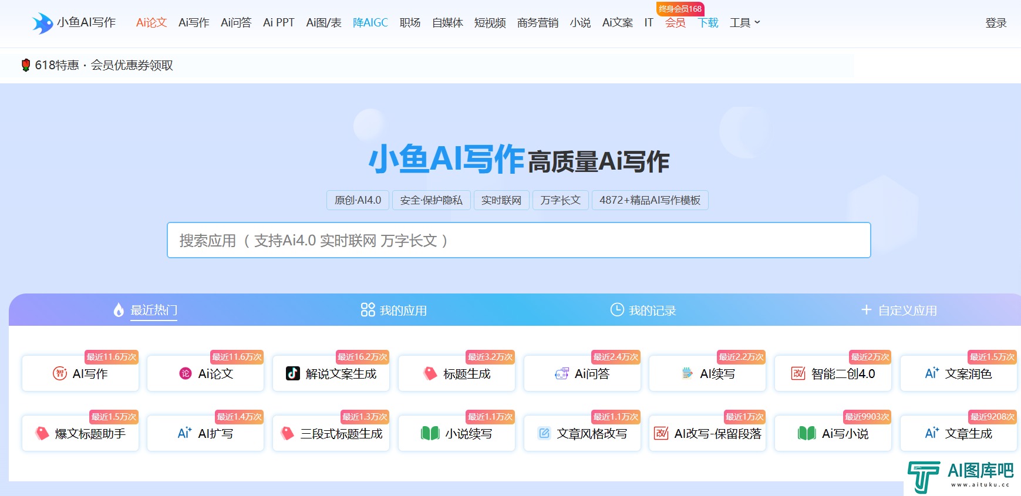Click the 最近3.2万次 usage badge
The image size is (1021, 496).
click(490, 357)
